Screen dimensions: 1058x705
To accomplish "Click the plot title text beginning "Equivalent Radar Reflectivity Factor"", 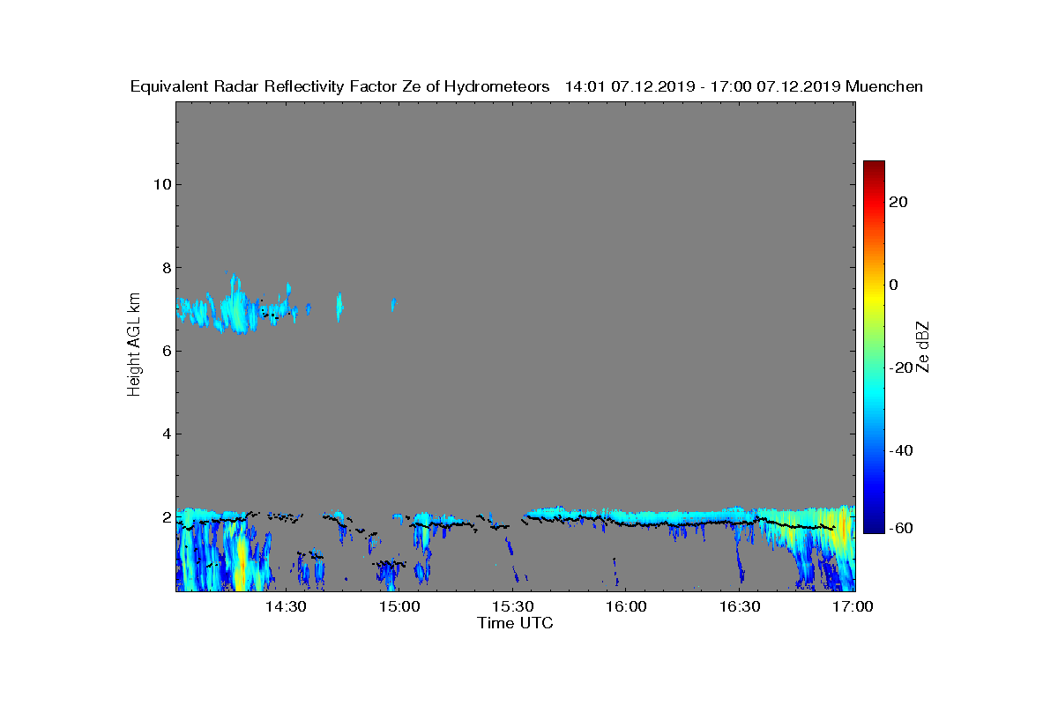I will click(x=526, y=86).
